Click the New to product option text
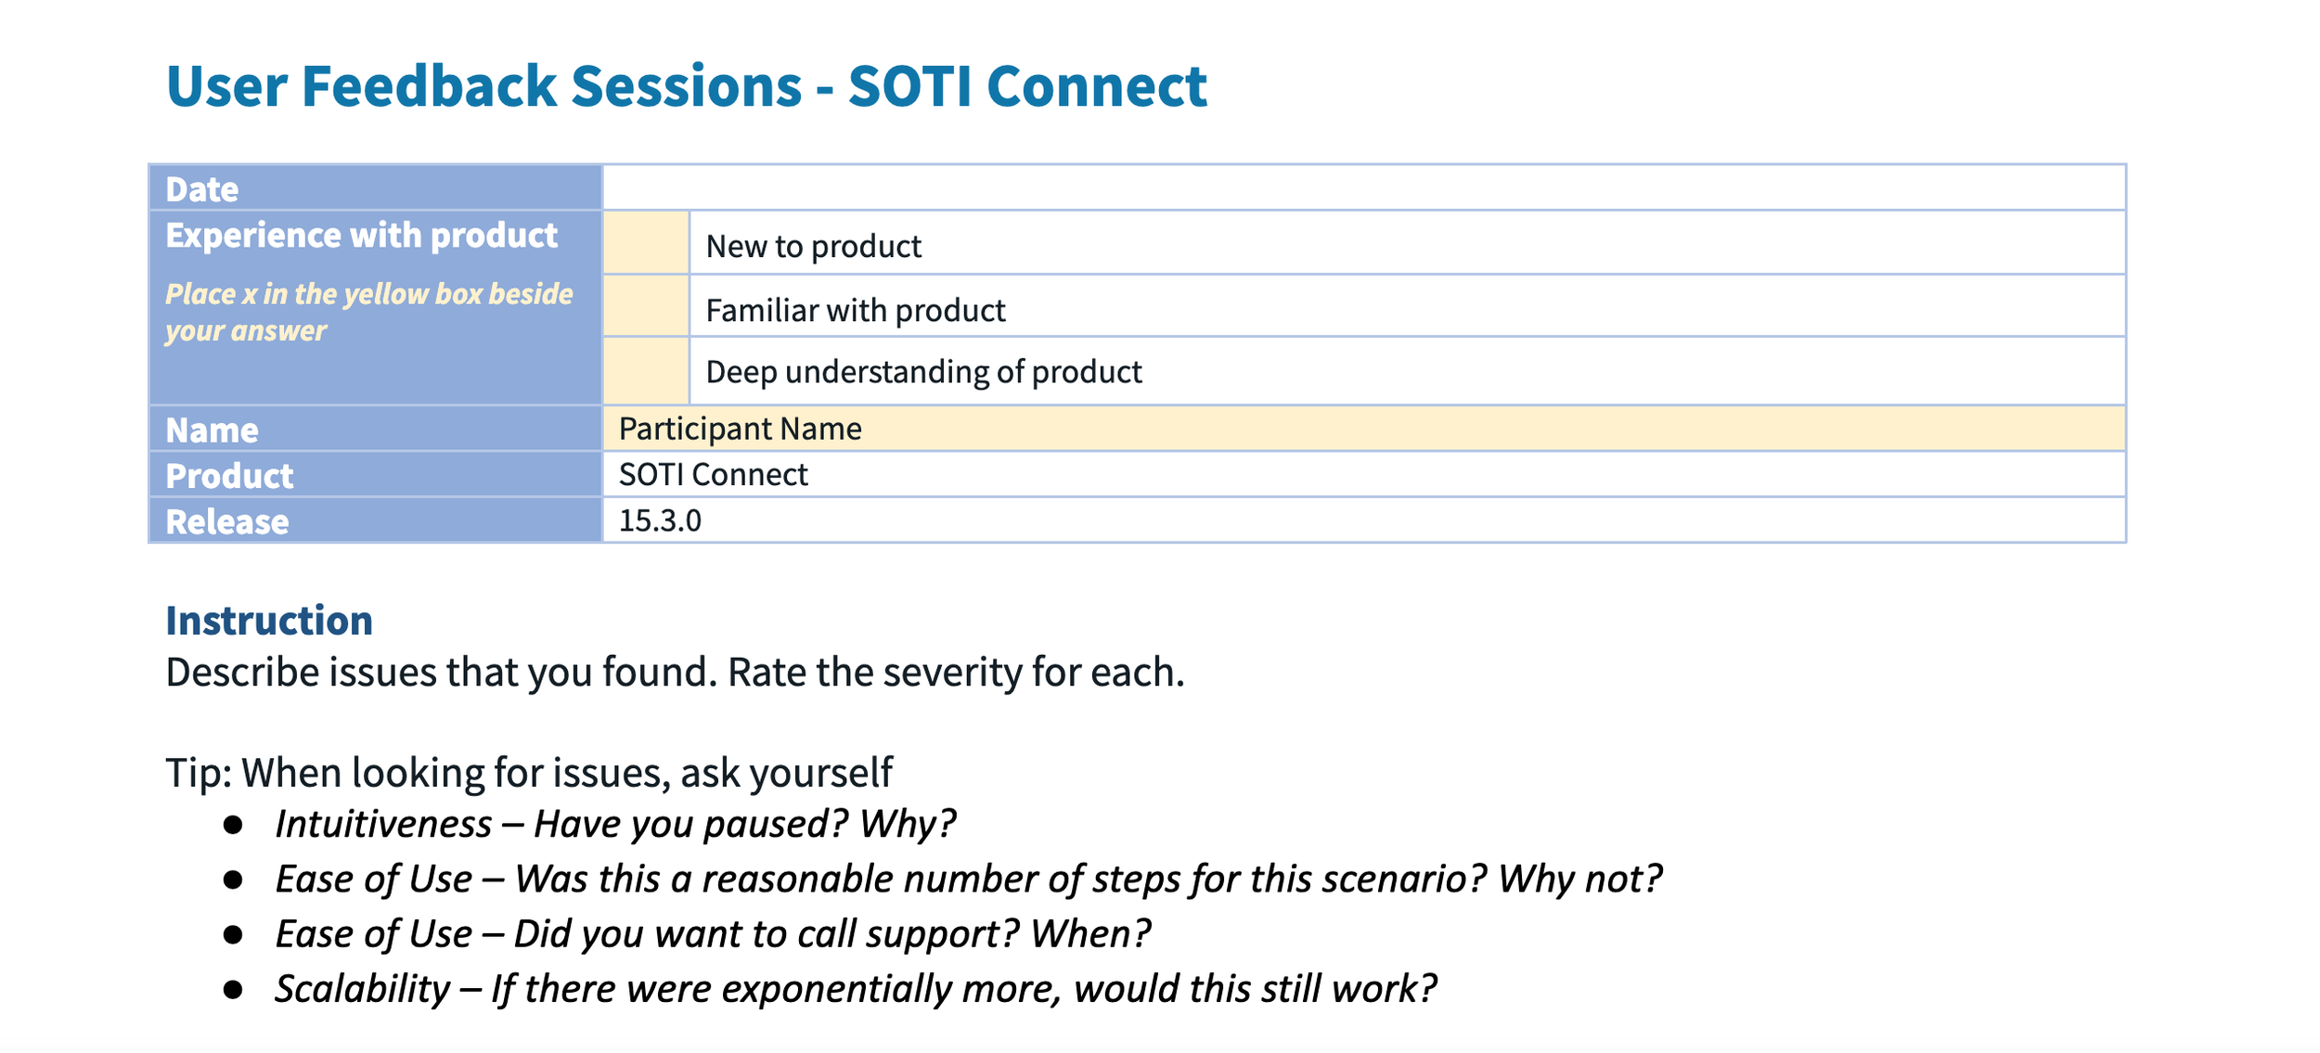2320x1053 pixels. pyautogui.click(x=813, y=247)
